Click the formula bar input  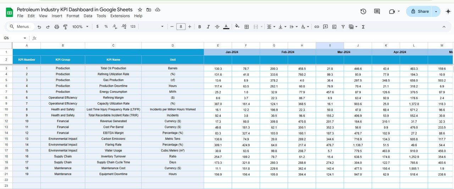click(x=245, y=38)
